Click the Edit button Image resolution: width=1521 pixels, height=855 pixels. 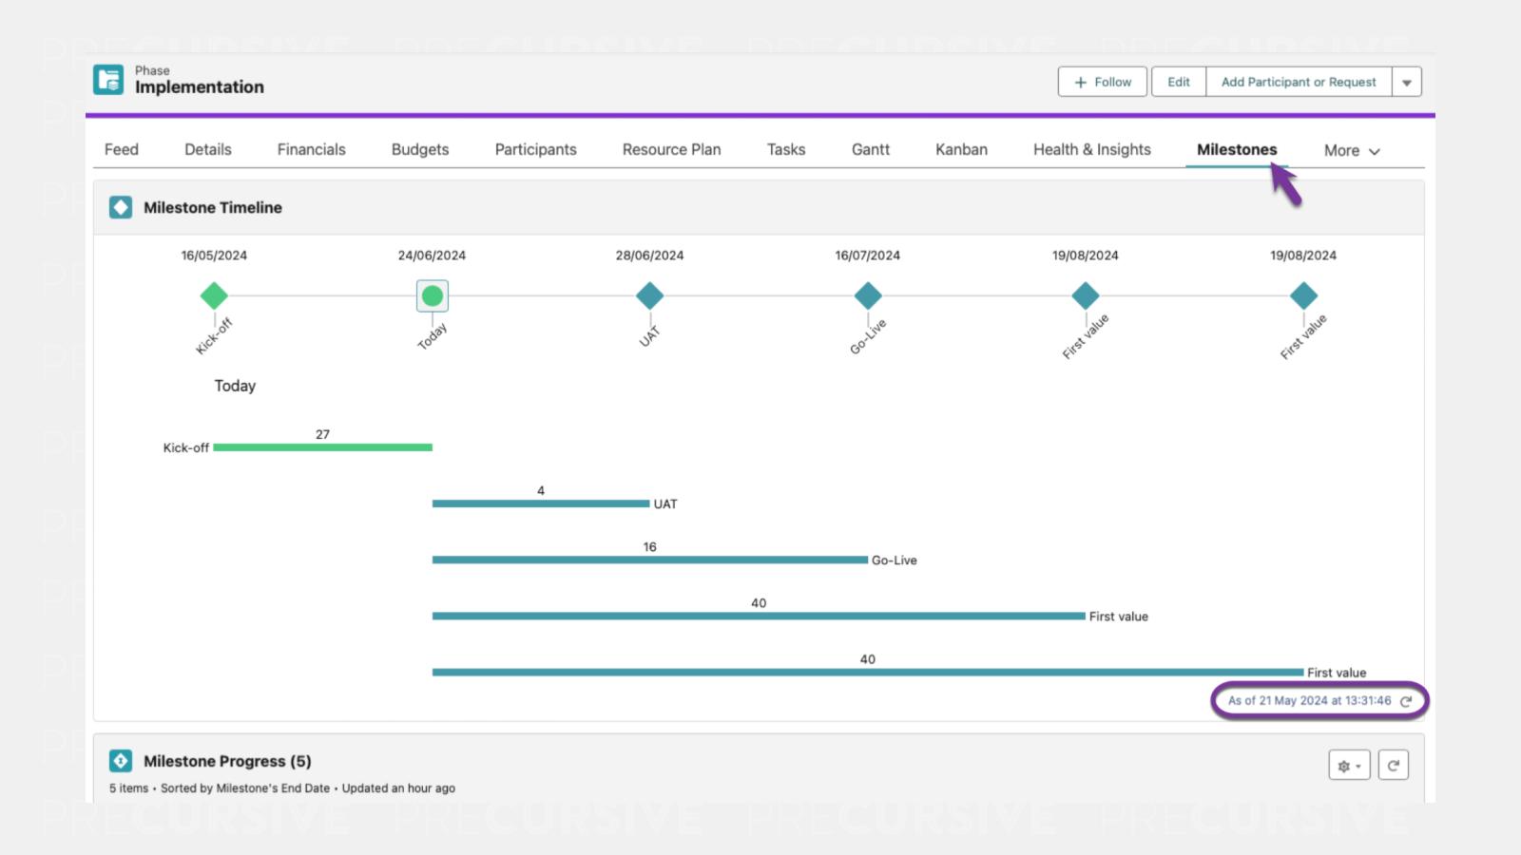(1178, 83)
